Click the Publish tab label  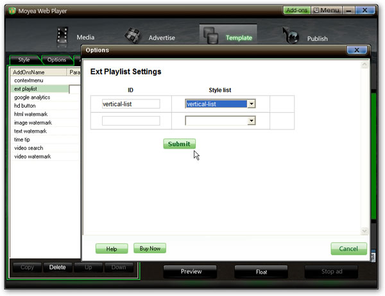[318, 38]
